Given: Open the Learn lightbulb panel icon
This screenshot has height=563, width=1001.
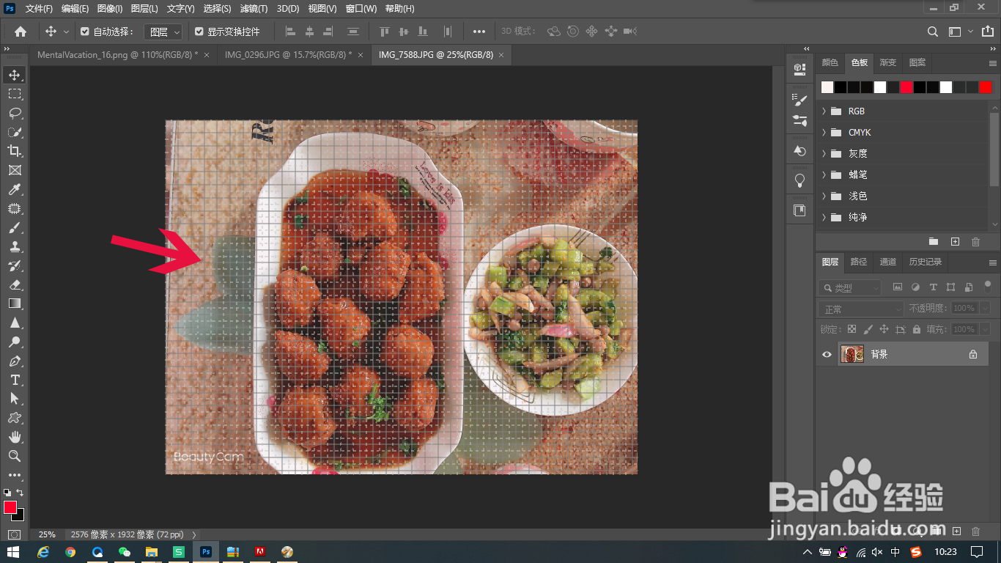Looking at the screenshot, I should pyautogui.click(x=799, y=180).
